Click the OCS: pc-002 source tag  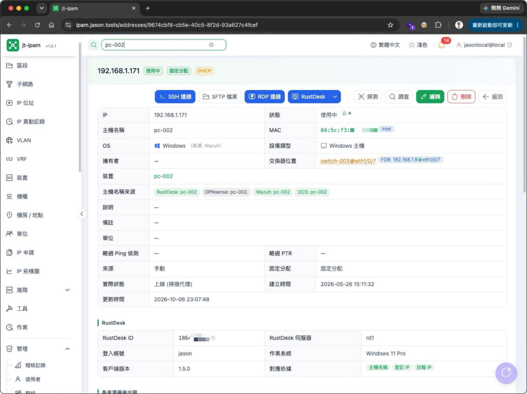pyautogui.click(x=312, y=192)
